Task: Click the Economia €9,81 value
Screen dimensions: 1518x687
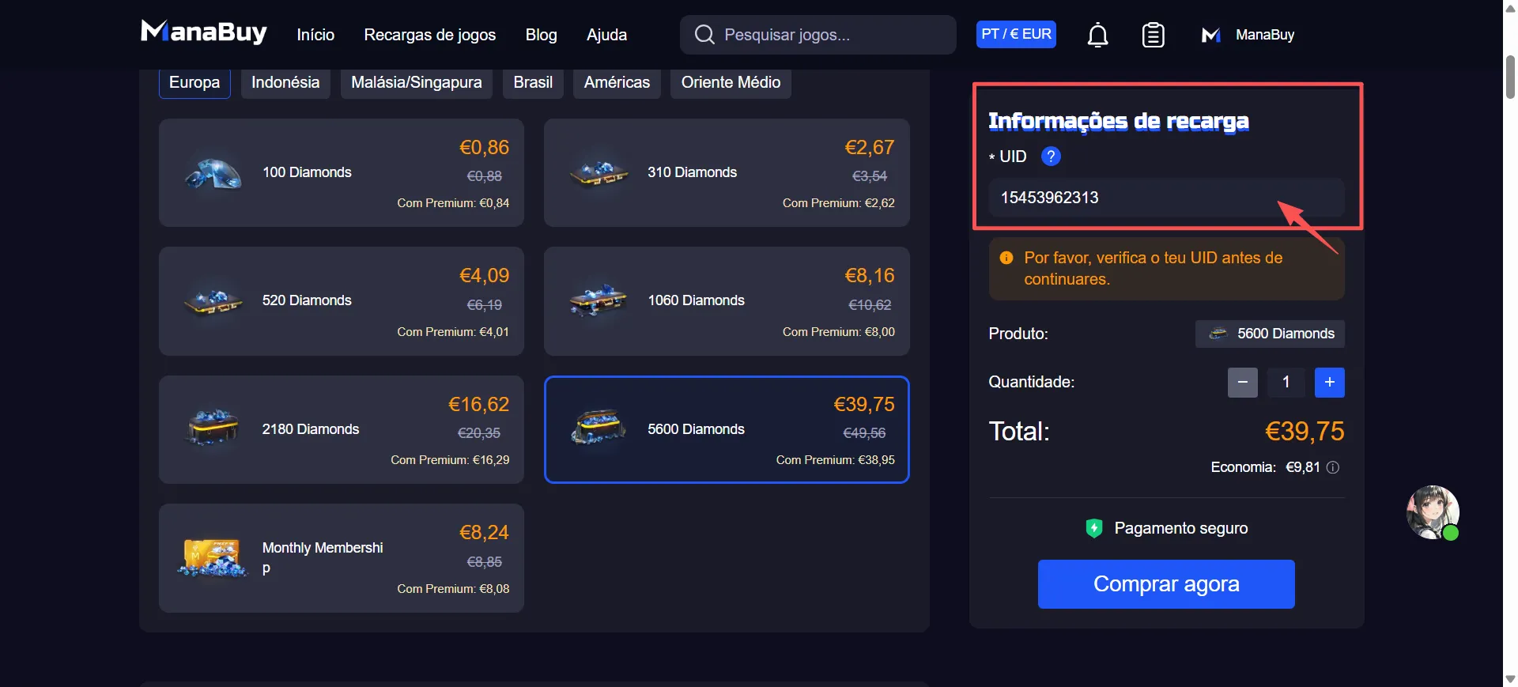Action: tap(1303, 467)
